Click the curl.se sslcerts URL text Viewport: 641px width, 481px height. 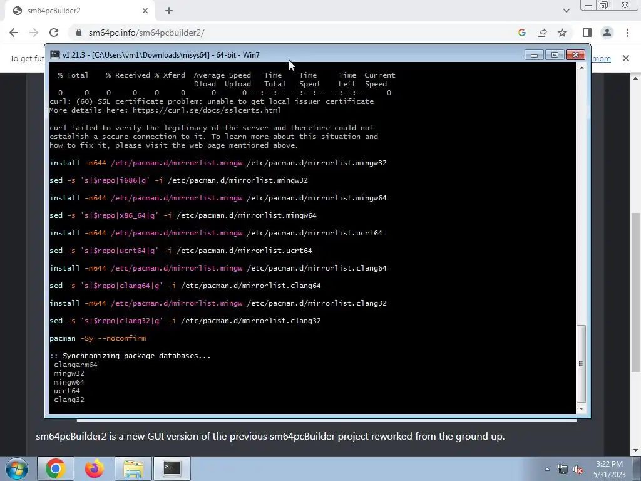pyautogui.click(x=207, y=110)
